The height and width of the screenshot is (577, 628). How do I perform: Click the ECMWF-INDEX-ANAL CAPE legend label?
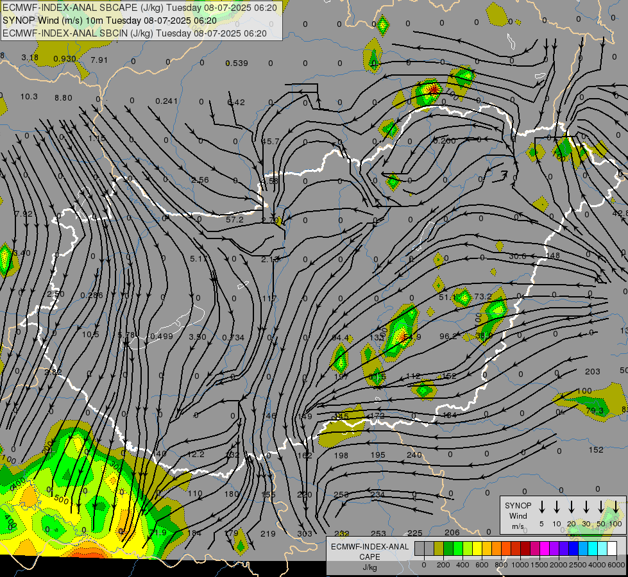[x=369, y=556]
